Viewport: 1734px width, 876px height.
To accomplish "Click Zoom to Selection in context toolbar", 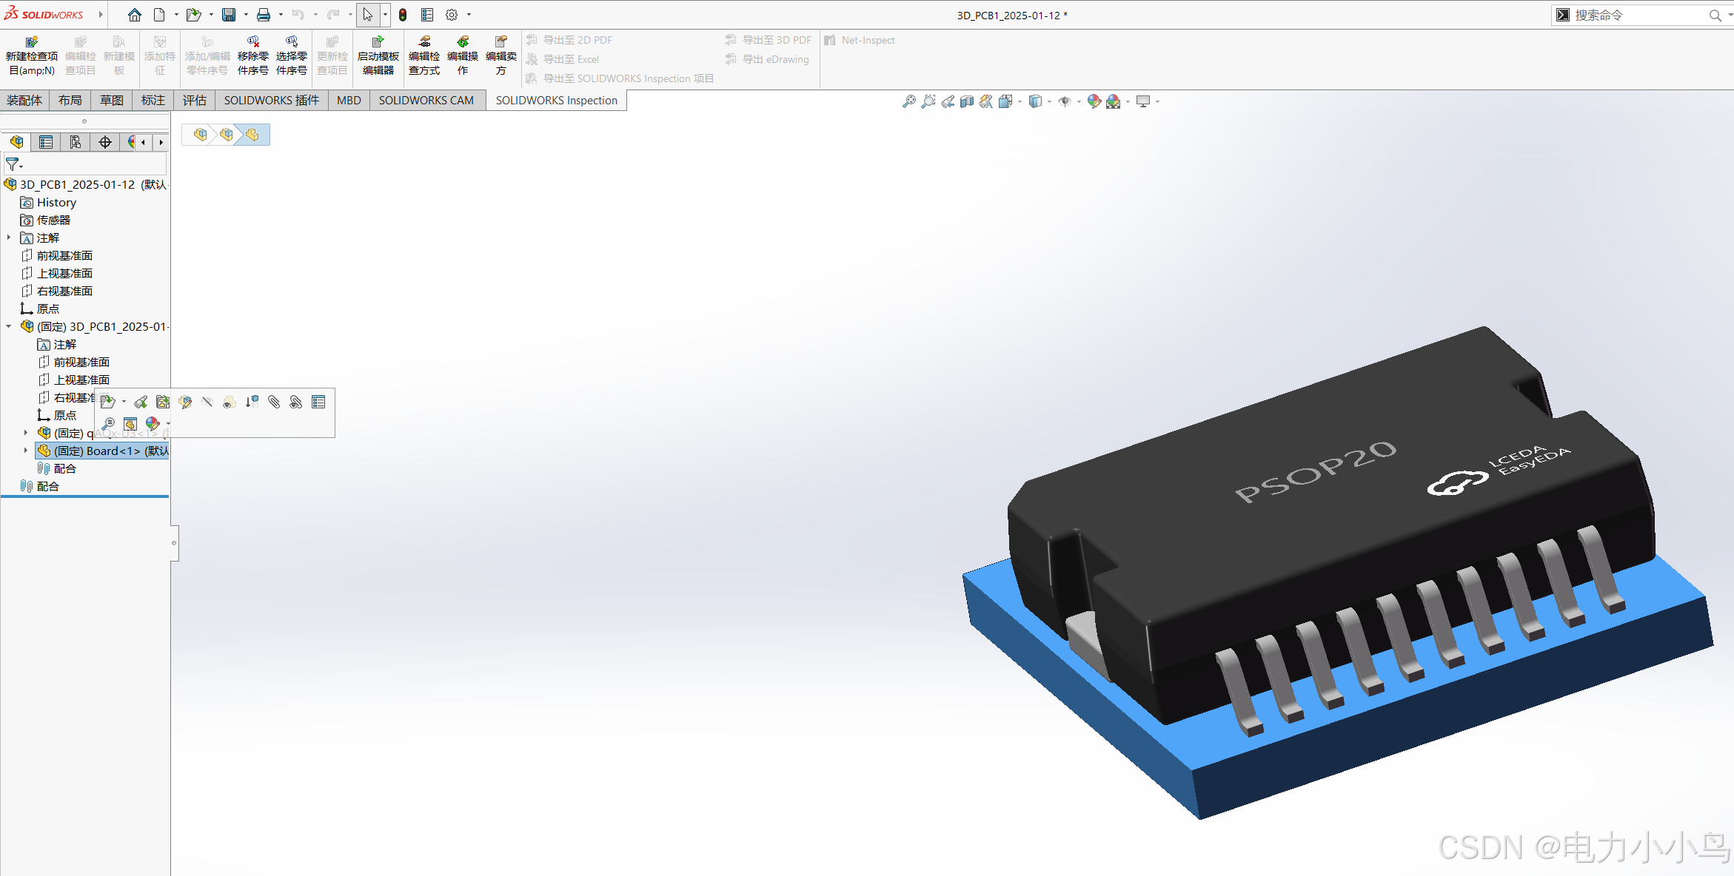I will (108, 424).
